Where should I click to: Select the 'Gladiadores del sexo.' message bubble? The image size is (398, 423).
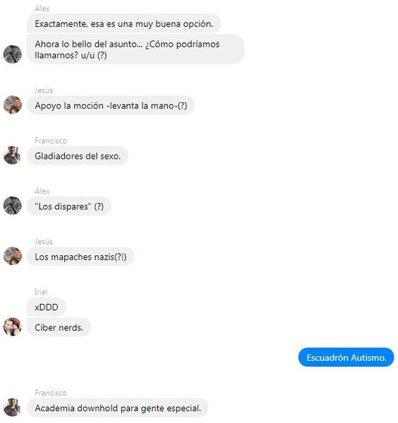[x=78, y=156]
